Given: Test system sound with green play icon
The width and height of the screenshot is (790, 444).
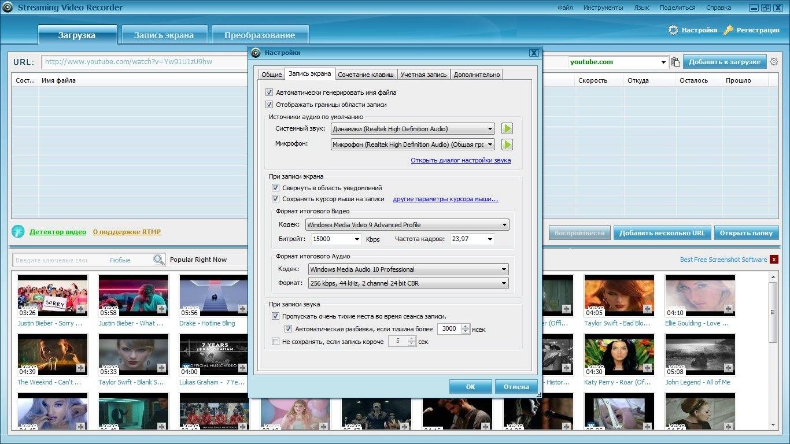Looking at the screenshot, I should (507, 128).
